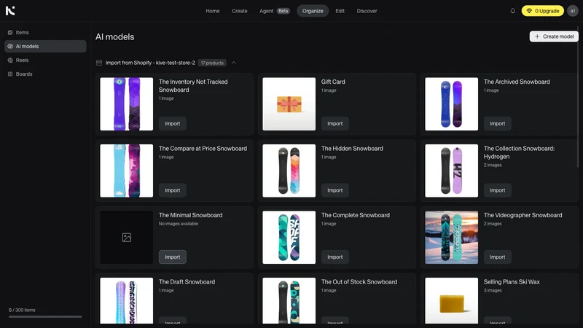Import The Minimal Snowboard
583x328 pixels.
point(173,257)
